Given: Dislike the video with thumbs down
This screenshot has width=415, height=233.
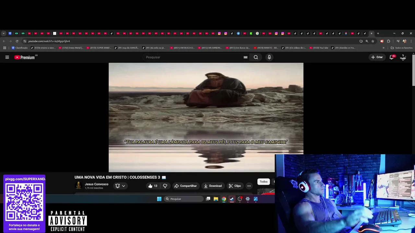Looking at the screenshot, I should [165, 186].
